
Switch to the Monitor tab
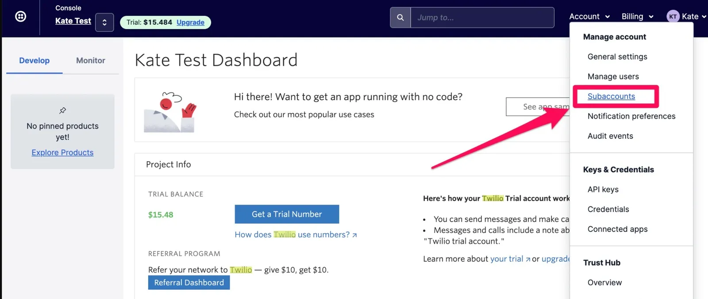[91, 61]
